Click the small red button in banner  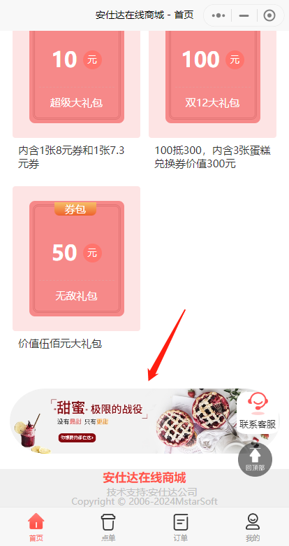(77, 437)
